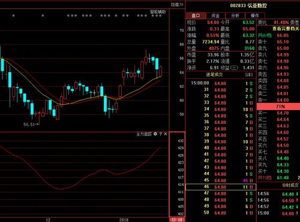
Task: Click 查看完整档买 link for full order book
Action: coord(286,29)
